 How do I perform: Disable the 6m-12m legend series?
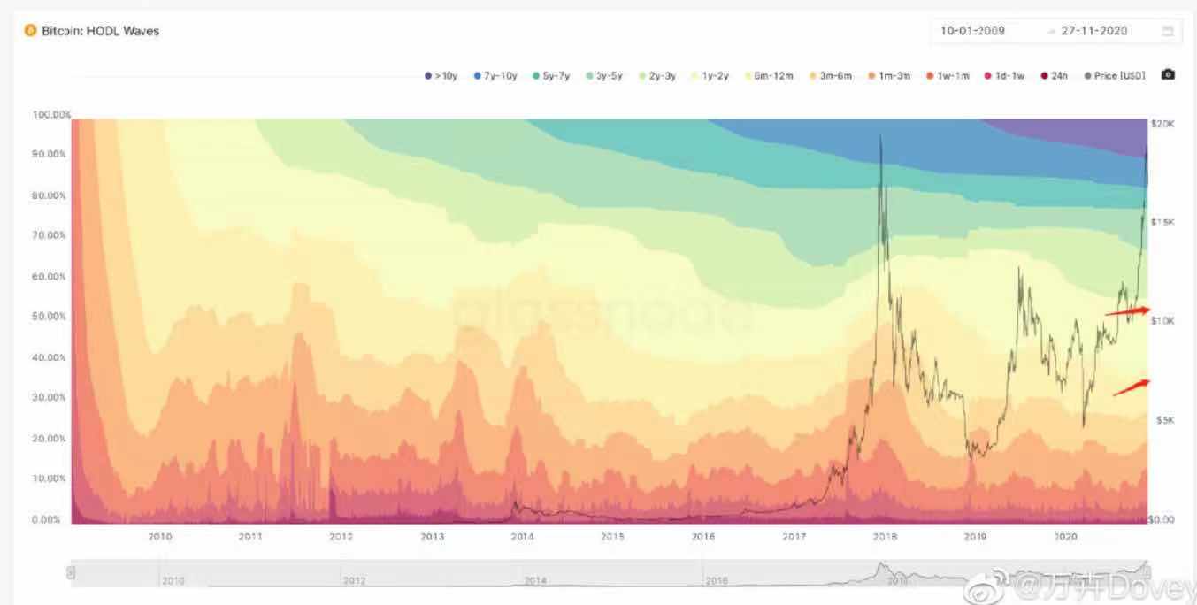click(768, 76)
